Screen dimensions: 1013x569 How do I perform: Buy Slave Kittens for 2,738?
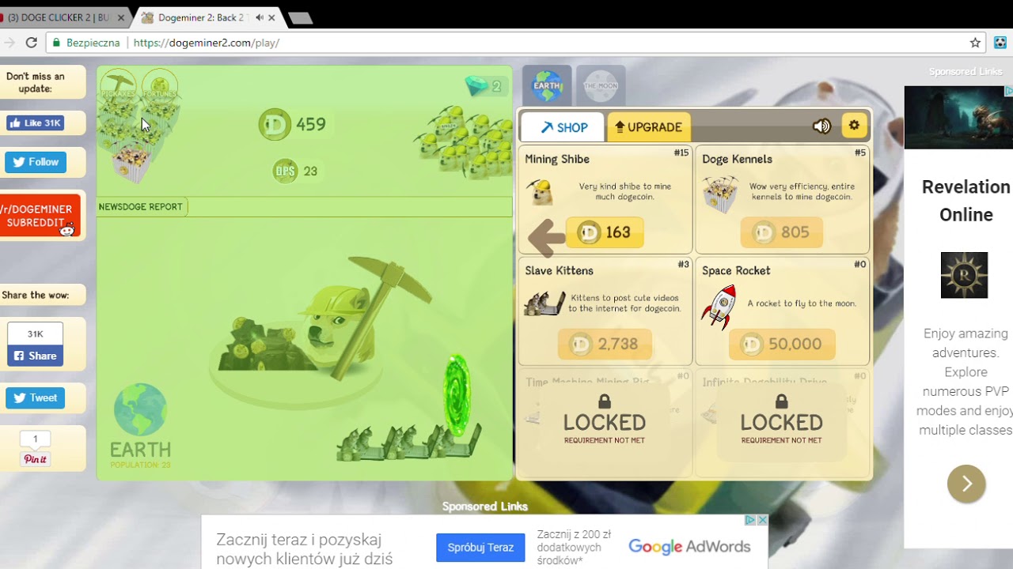pyautogui.click(x=605, y=344)
